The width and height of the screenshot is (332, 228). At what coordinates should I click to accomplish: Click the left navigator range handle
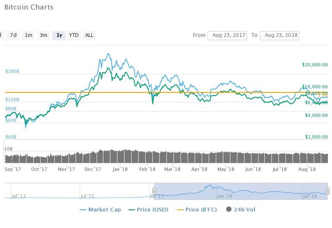(x=153, y=191)
